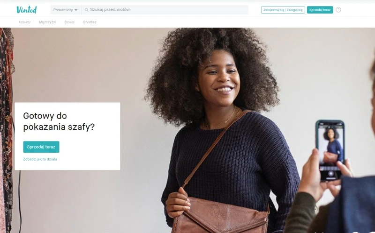
Task: Open the Dzieci menu
Action: tap(69, 22)
